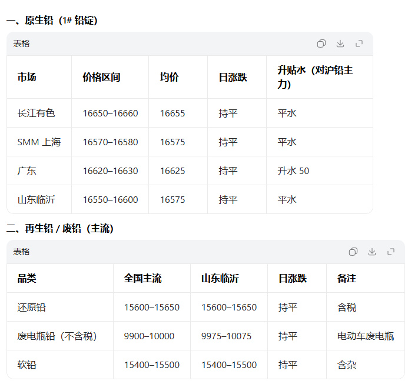
Task: Select the SMM 上海 row label
Action: (39, 142)
